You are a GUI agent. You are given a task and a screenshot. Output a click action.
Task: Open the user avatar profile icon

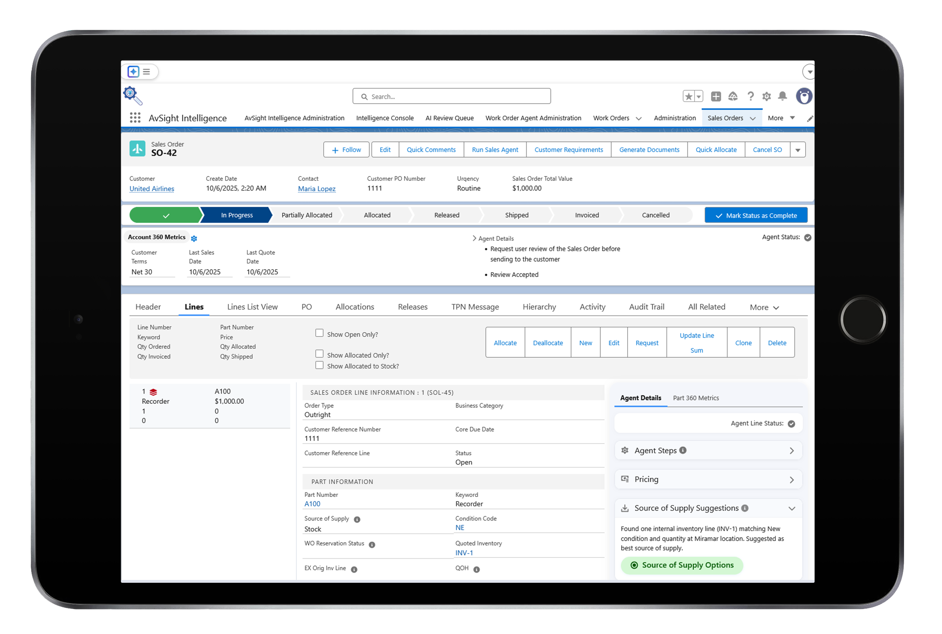tap(804, 96)
